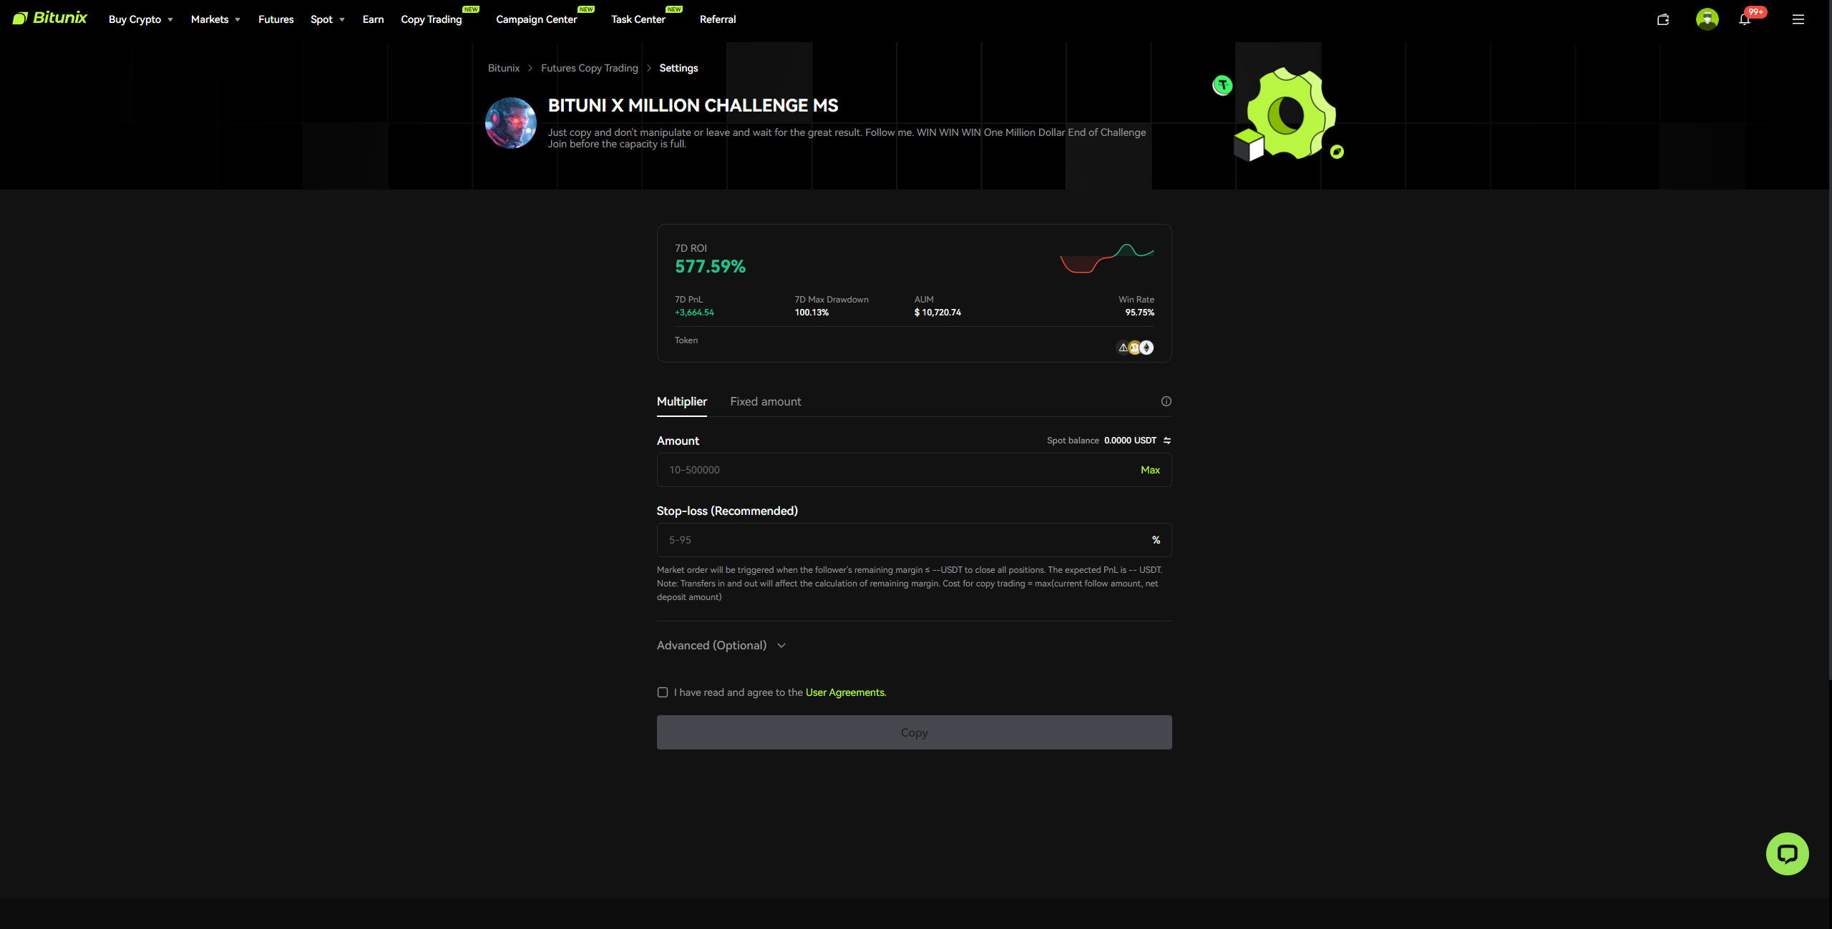The width and height of the screenshot is (1832, 929).
Task: Open the hamburger menu icon
Action: (1798, 19)
